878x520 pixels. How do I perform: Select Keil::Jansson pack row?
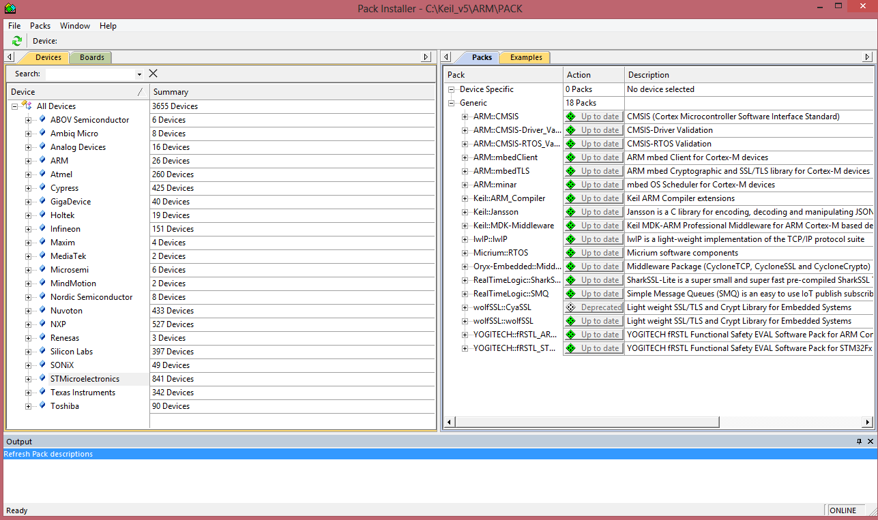[496, 212]
